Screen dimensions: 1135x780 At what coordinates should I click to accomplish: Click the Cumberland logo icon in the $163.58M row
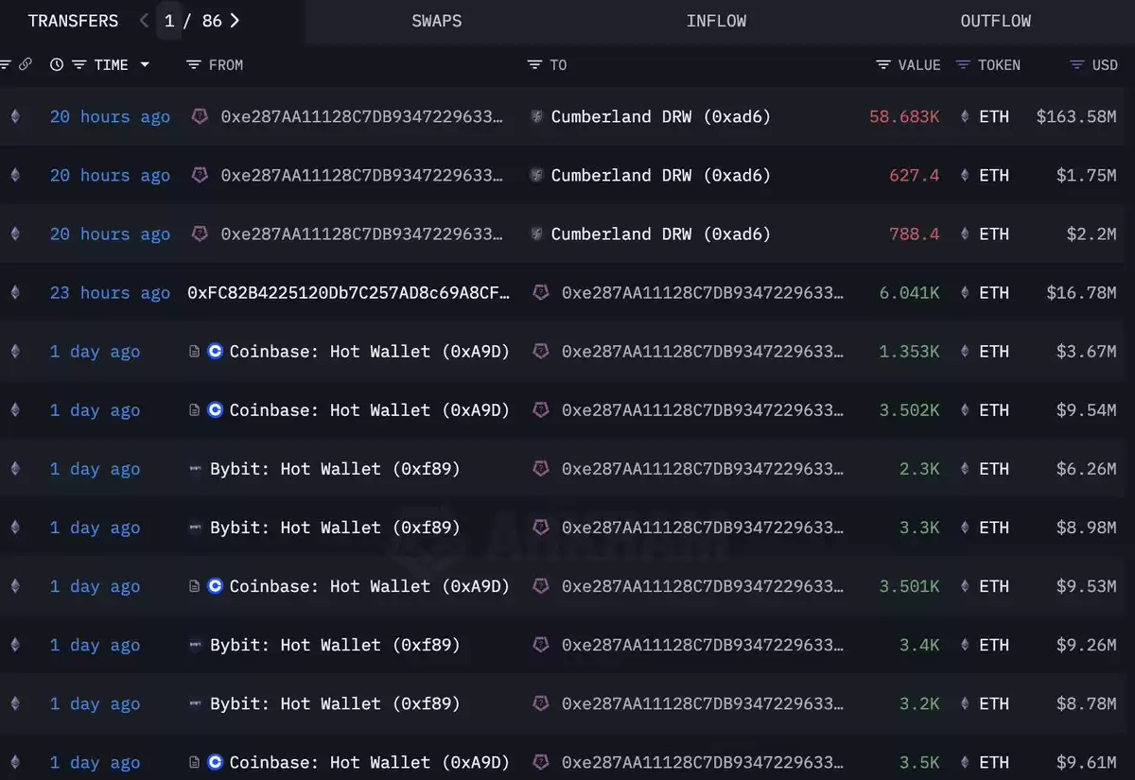point(536,116)
